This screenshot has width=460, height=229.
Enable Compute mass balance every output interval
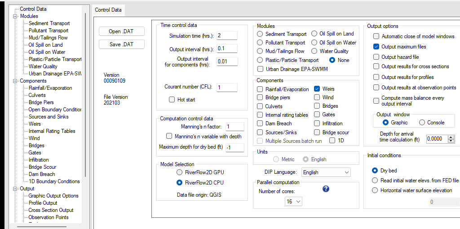pyautogui.click(x=376, y=101)
